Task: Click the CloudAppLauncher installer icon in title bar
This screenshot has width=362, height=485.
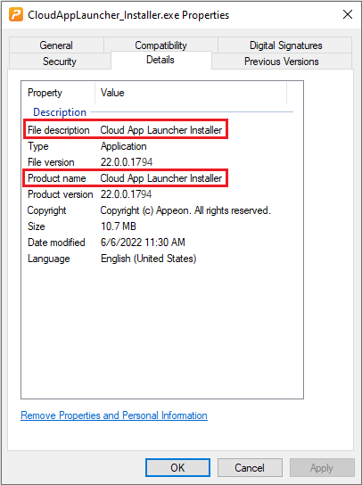Action: 16,14
